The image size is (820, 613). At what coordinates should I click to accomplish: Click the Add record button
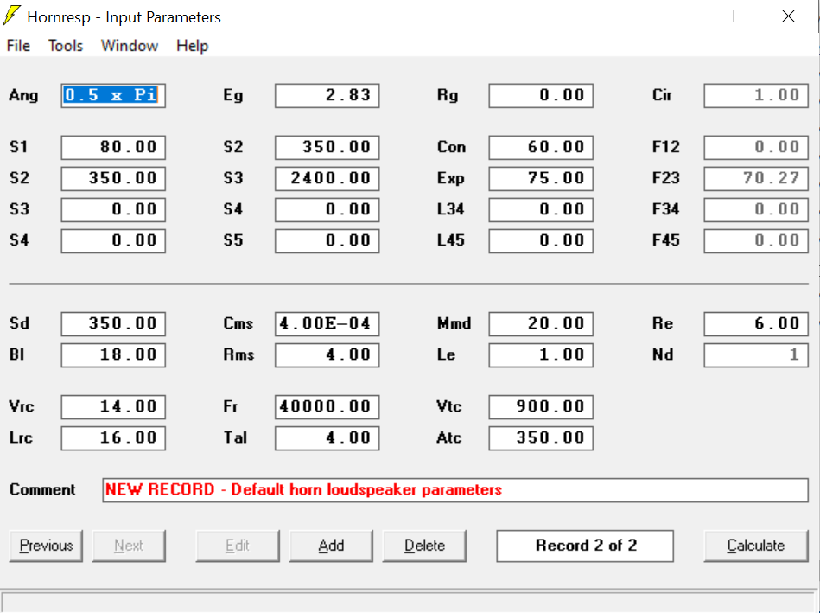click(331, 546)
